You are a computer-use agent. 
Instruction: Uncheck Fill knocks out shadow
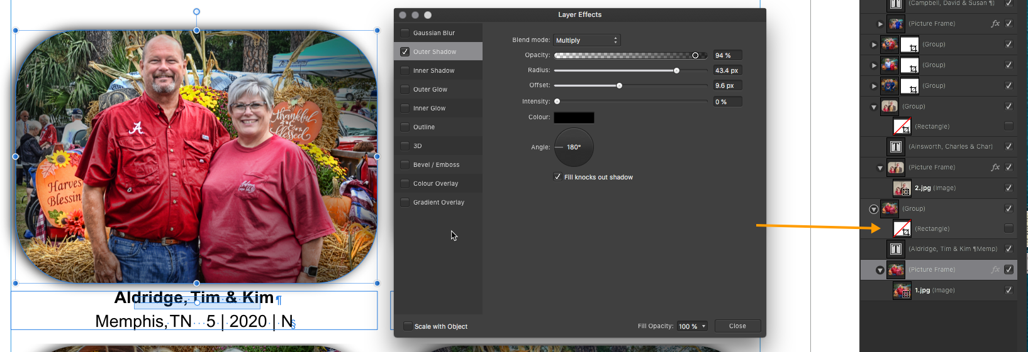tap(557, 177)
